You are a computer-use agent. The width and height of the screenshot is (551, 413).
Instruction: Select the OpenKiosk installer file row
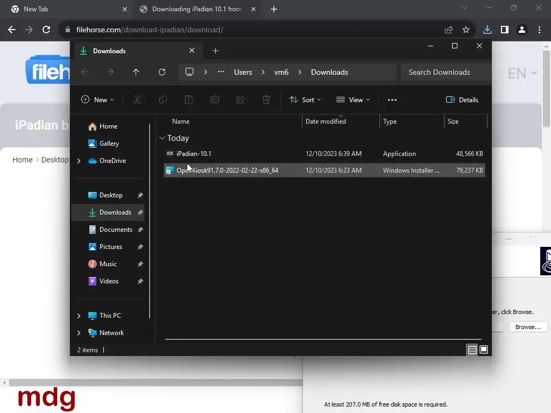tap(324, 170)
